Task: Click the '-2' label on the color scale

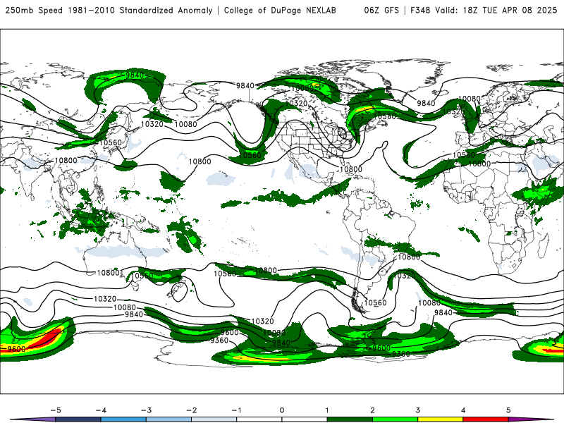Action: (191, 410)
